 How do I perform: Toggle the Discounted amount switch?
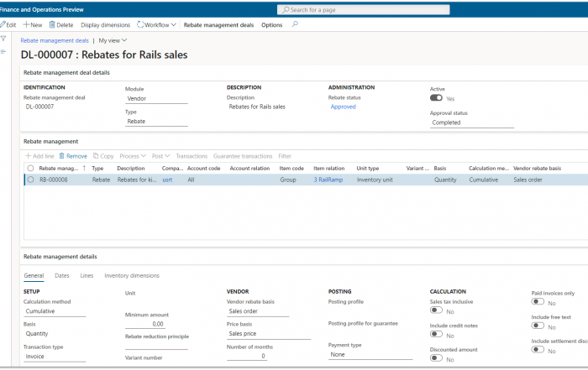436,358
